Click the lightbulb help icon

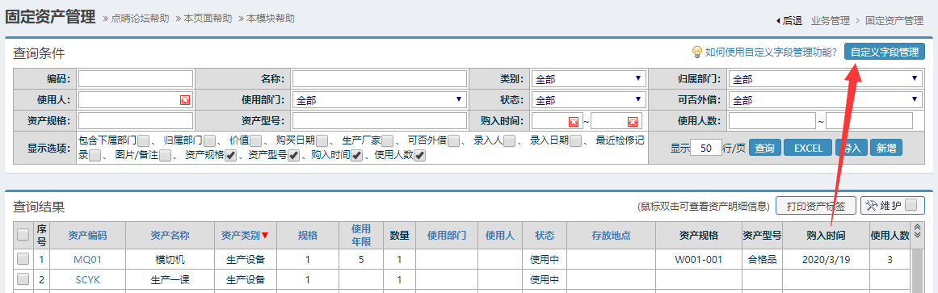[696, 52]
